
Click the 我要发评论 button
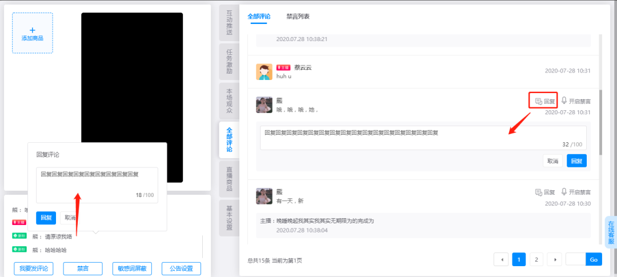tap(34, 269)
